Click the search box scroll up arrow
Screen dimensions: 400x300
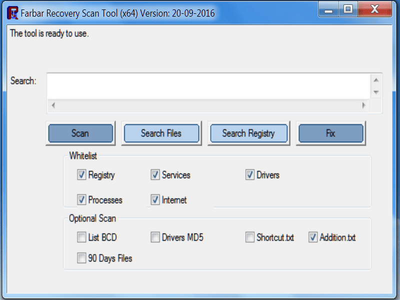coord(376,80)
